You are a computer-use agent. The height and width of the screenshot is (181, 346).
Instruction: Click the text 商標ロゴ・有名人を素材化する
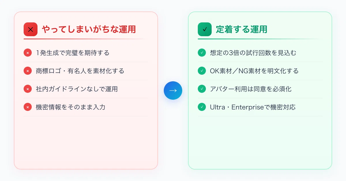pyautogui.click(x=80, y=71)
